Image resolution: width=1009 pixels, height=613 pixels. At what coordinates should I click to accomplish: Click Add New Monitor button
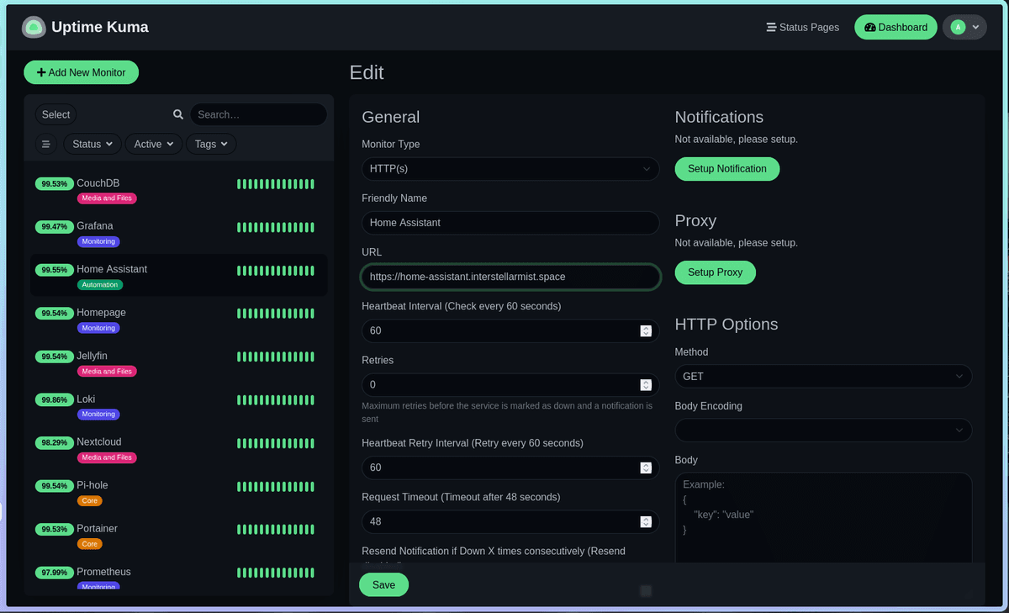pos(81,72)
